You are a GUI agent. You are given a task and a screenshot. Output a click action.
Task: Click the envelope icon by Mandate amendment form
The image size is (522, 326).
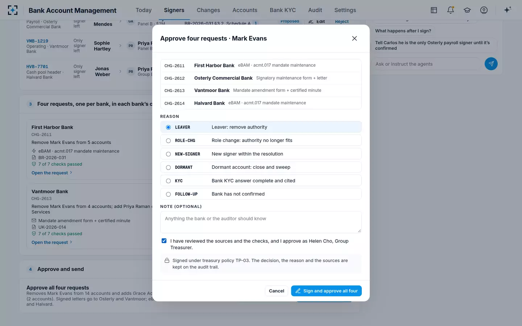[x=34, y=221]
